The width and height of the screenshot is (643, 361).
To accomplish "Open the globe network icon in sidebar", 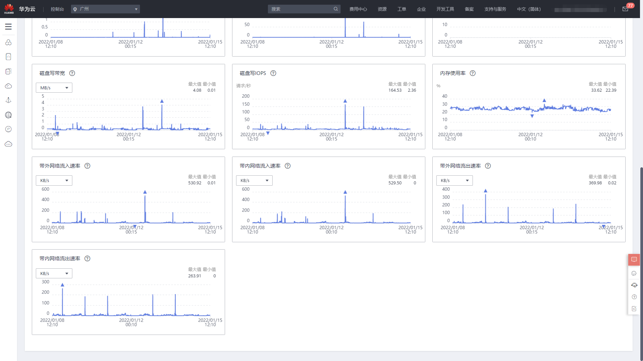I will tap(8, 115).
